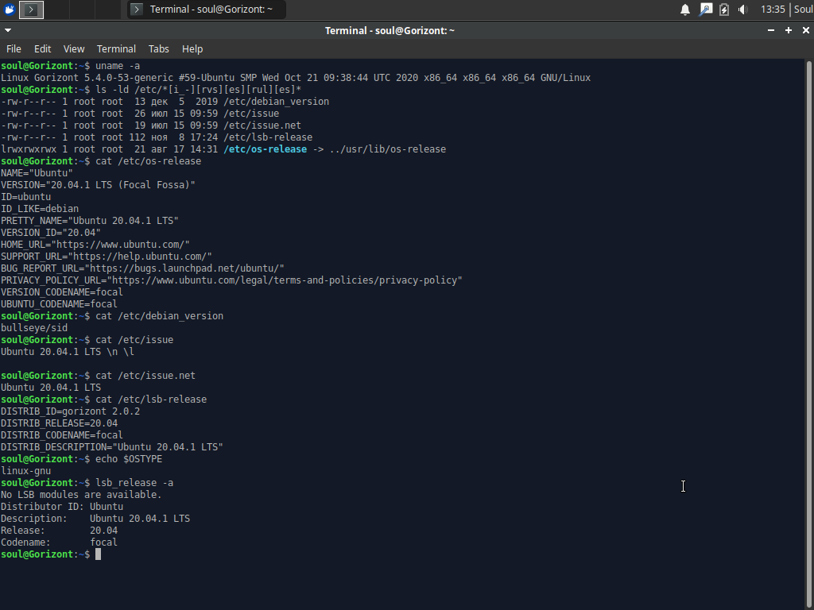Click the 'ls -ld /etc/*' command line
This screenshot has height=610, width=814.
coord(198,90)
